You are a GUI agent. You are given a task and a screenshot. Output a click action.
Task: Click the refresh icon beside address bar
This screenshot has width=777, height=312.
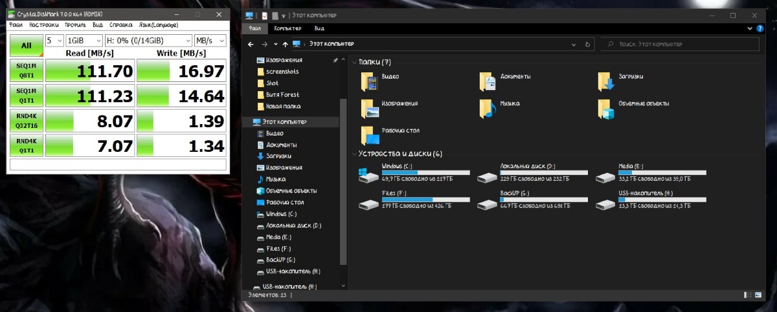587,45
